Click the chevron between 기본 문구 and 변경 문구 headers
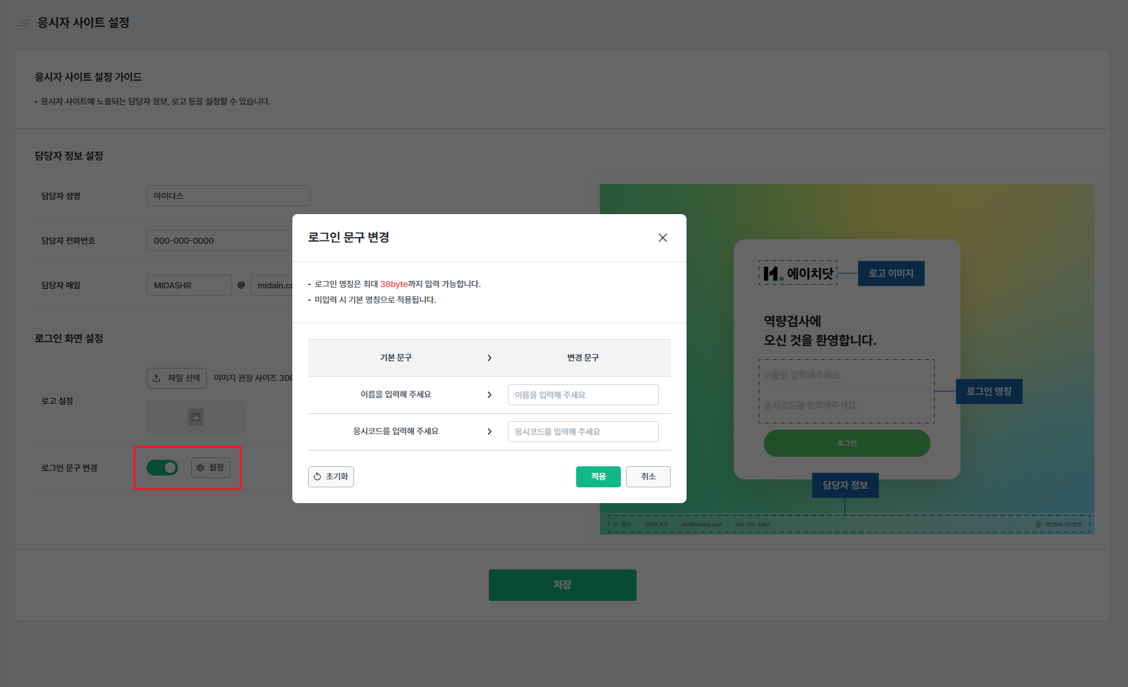1128x687 pixels. pyautogui.click(x=489, y=357)
